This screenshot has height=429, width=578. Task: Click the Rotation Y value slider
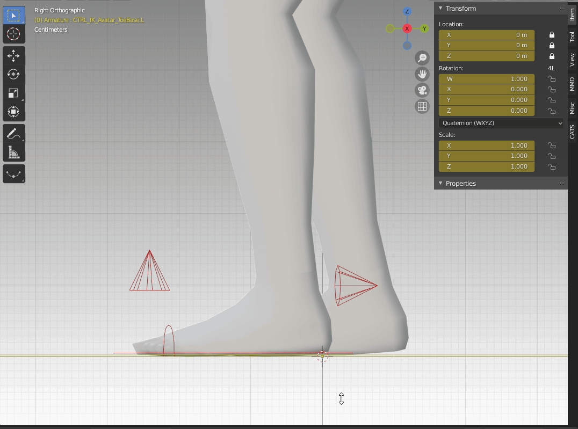486,100
